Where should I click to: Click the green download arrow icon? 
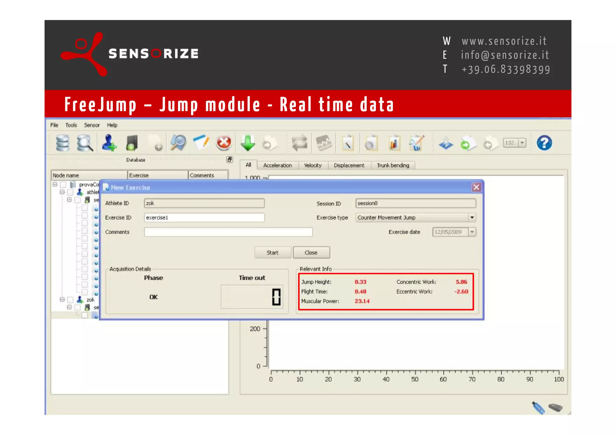pos(248,143)
